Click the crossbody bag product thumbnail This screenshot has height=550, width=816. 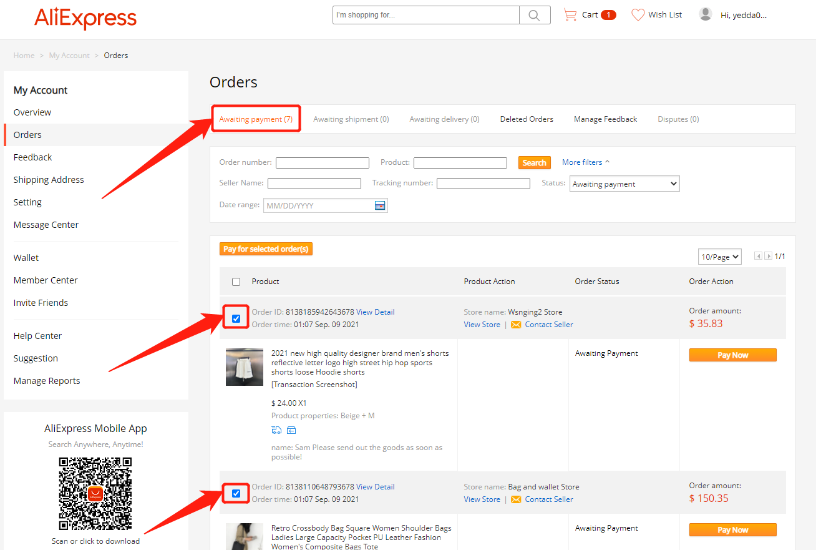(x=245, y=537)
